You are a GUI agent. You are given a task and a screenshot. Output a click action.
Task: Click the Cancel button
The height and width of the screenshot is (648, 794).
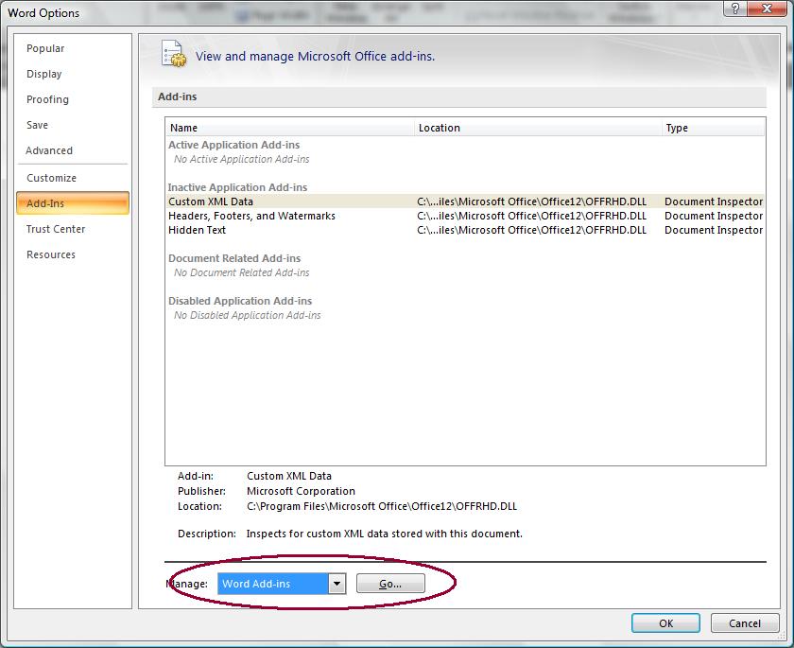745,623
